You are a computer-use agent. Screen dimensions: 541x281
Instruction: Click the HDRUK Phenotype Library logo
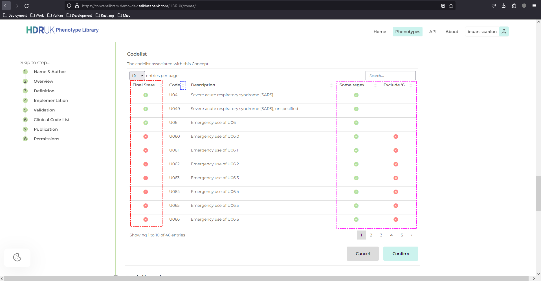(x=62, y=30)
